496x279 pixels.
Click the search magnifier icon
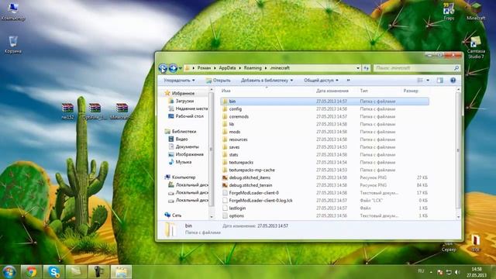pyautogui.click(x=456, y=68)
